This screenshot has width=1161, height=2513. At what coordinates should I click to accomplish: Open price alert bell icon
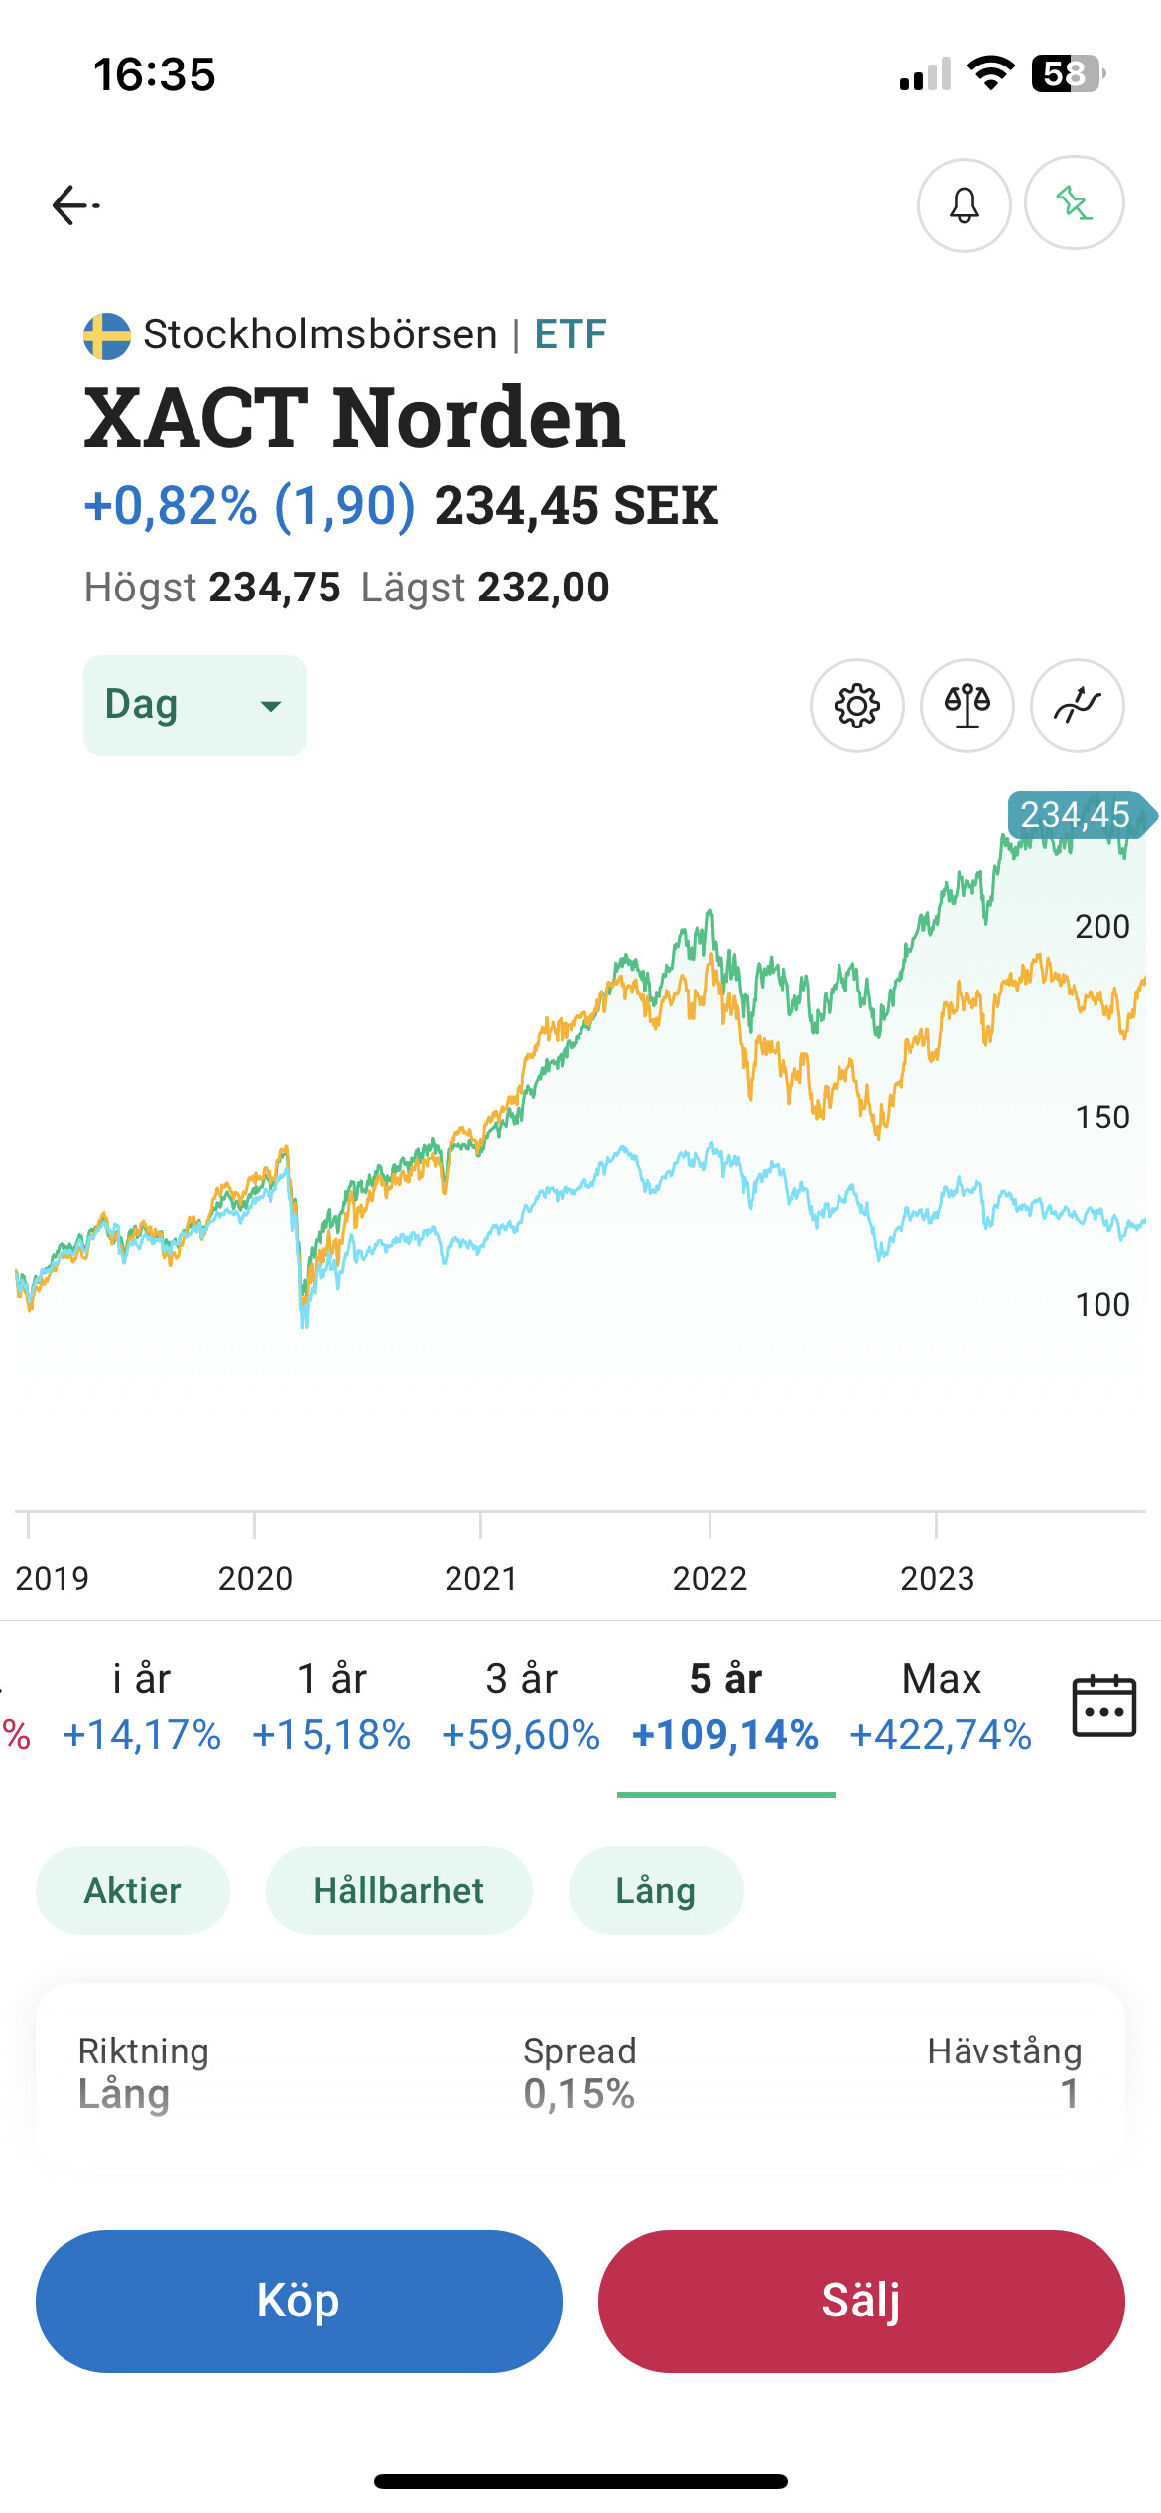pyautogui.click(x=964, y=205)
